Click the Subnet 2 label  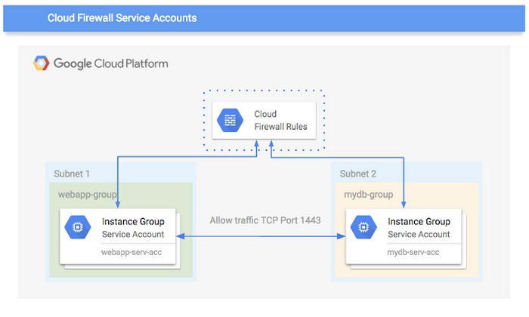(358, 174)
